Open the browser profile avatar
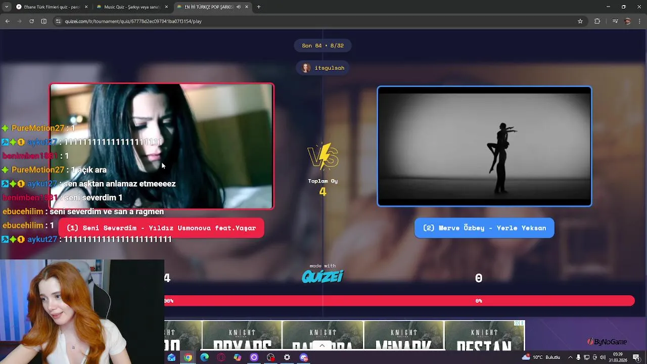Viewport: 647px width, 364px height. point(628,21)
